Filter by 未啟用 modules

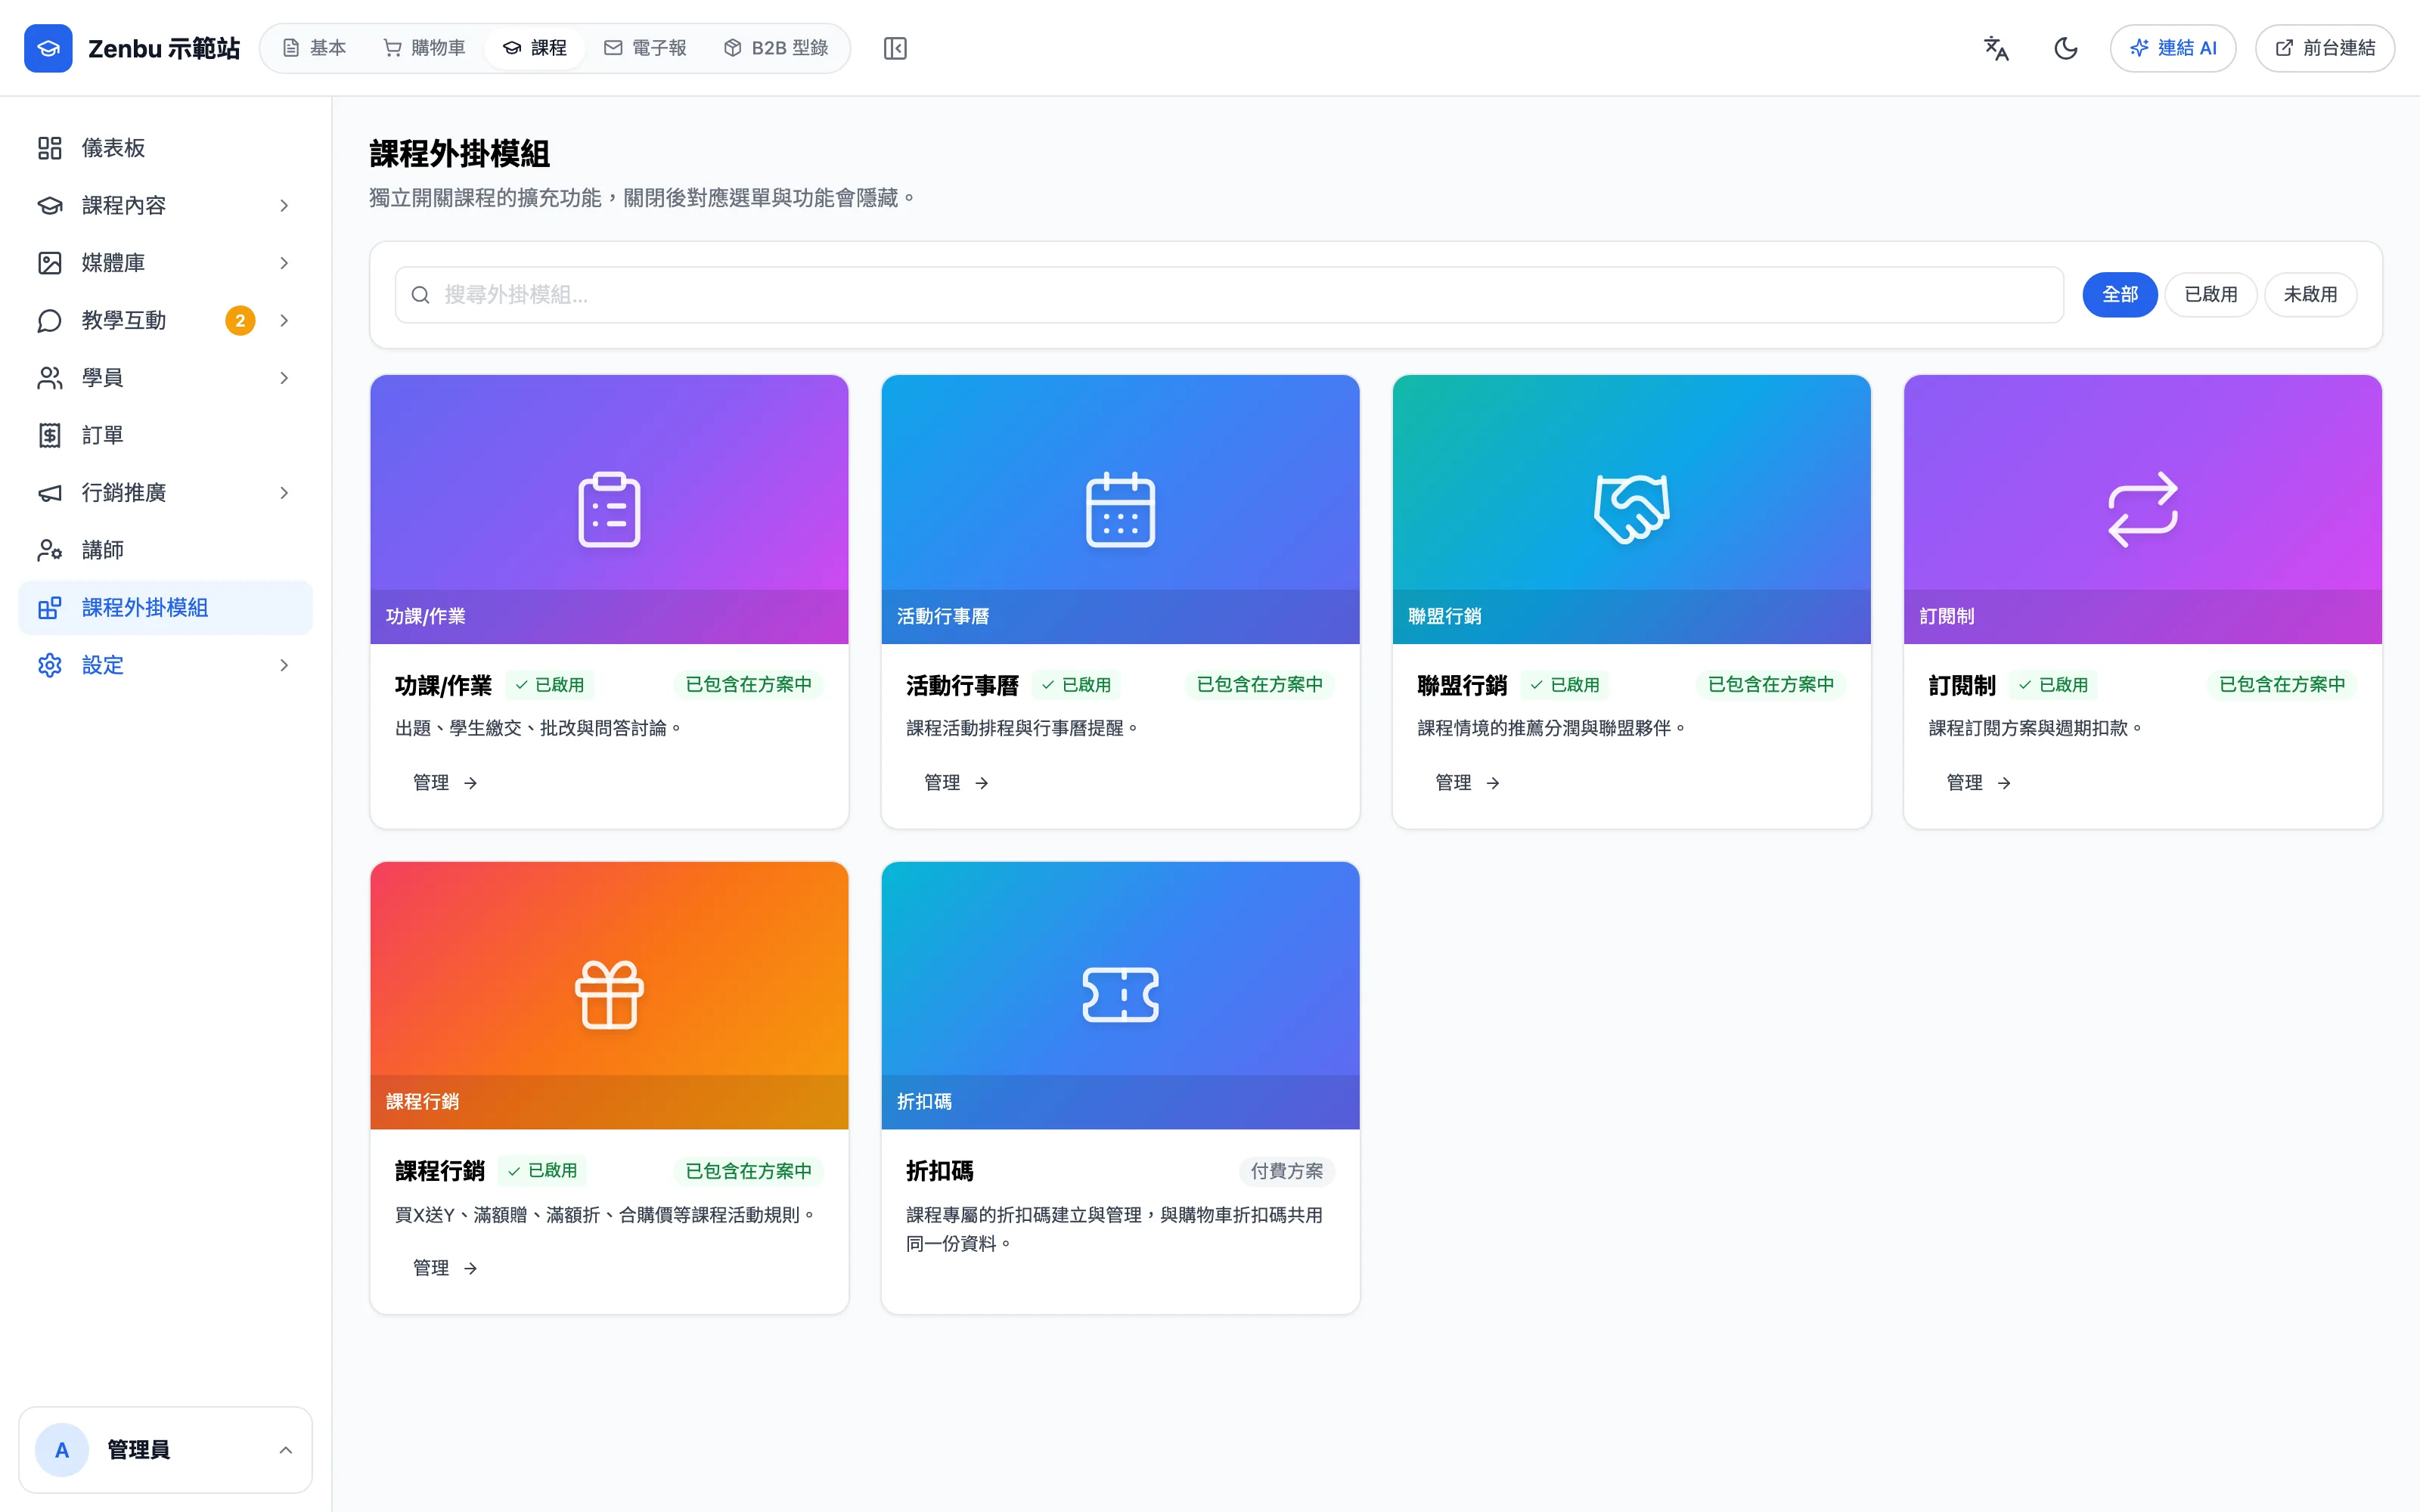pos(2310,294)
